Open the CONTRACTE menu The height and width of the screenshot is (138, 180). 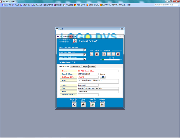pyautogui.click(x=93, y=5)
